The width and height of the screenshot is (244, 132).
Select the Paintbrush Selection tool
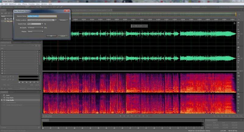58,7
